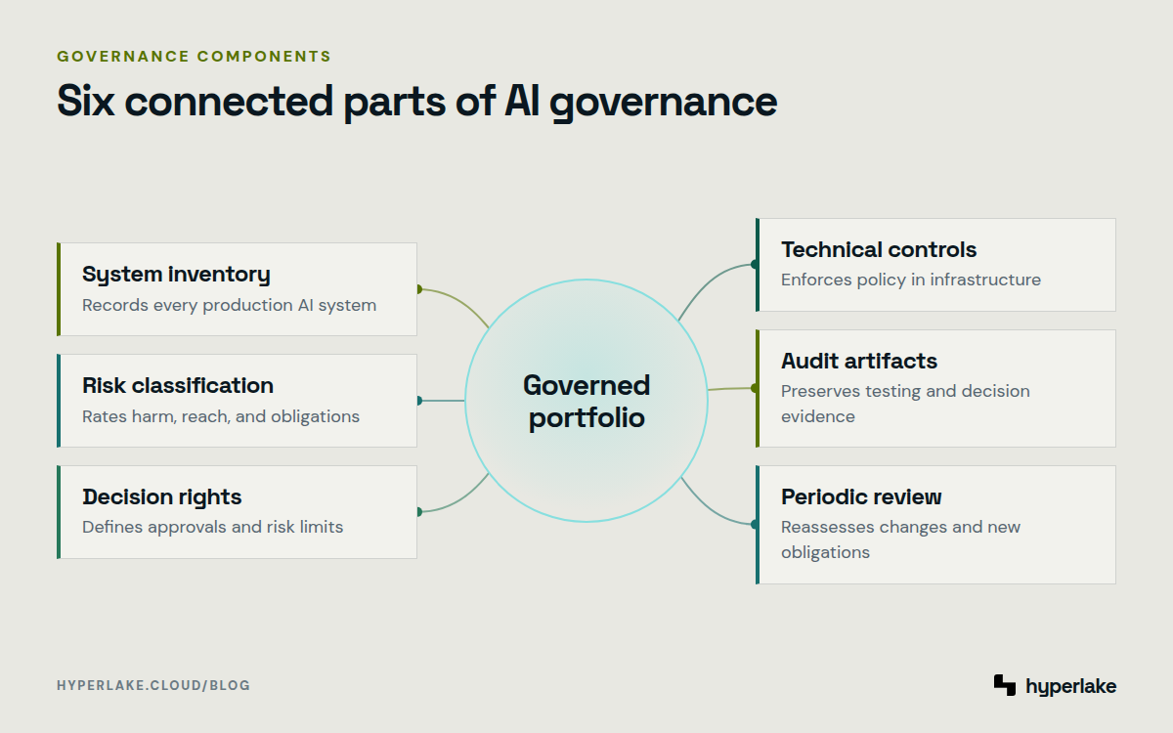This screenshot has height=733, width=1173.
Task: Click connector dot on Periodic review card
Action: tap(755, 524)
